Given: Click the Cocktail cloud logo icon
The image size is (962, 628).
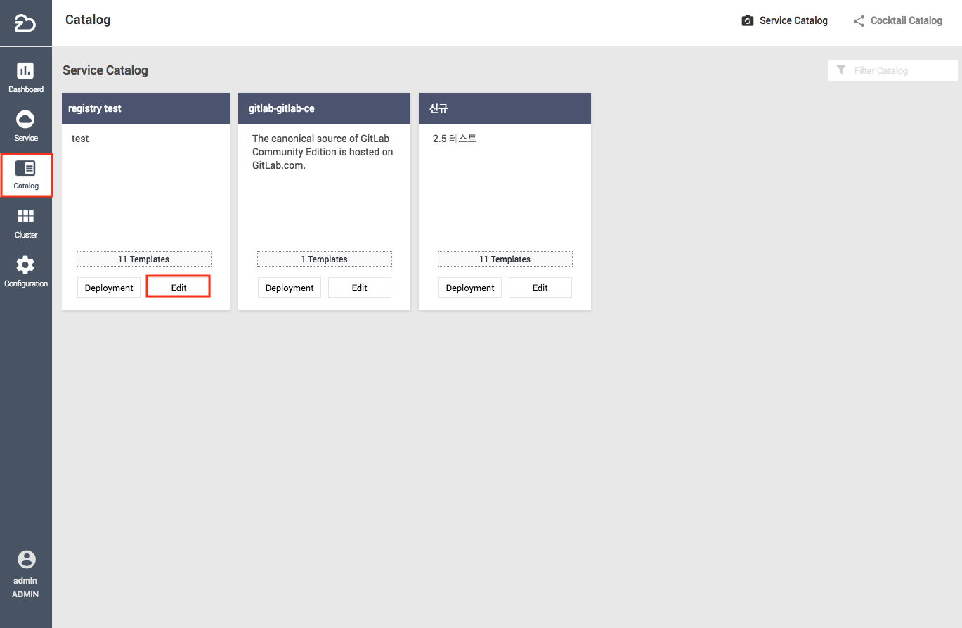Looking at the screenshot, I should pyautogui.click(x=25, y=23).
